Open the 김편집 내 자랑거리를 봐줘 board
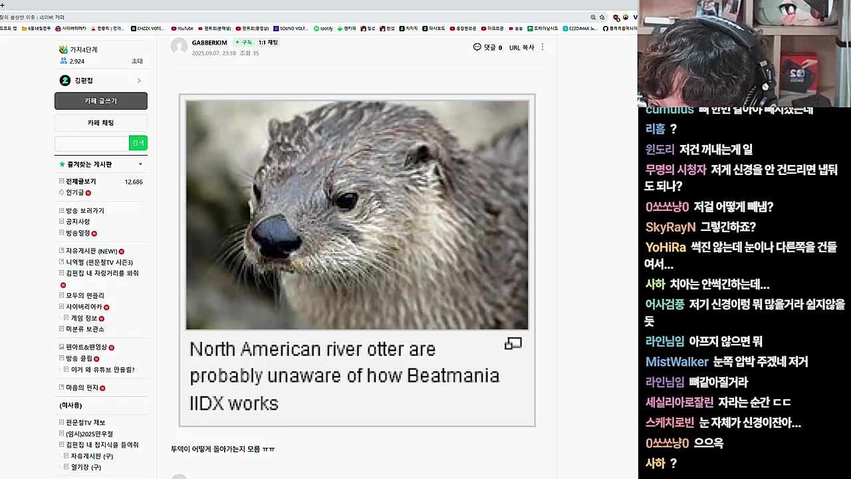851x479 pixels. pyautogui.click(x=102, y=273)
